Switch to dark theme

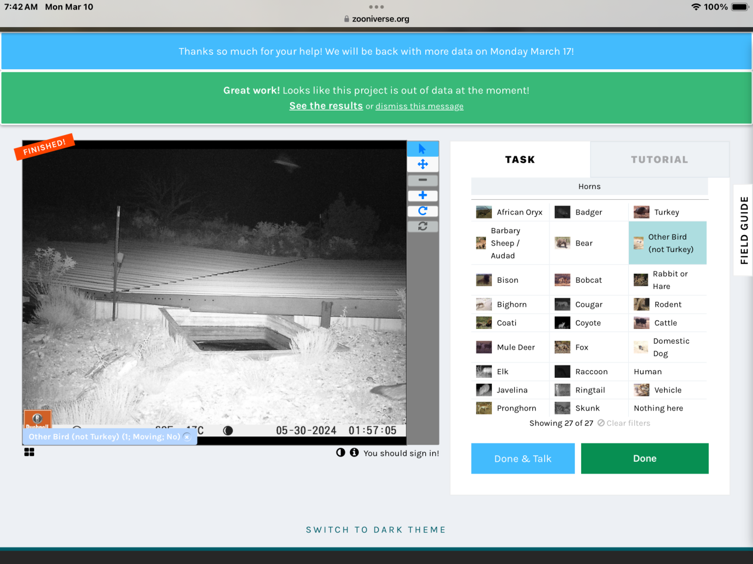(376, 530)
